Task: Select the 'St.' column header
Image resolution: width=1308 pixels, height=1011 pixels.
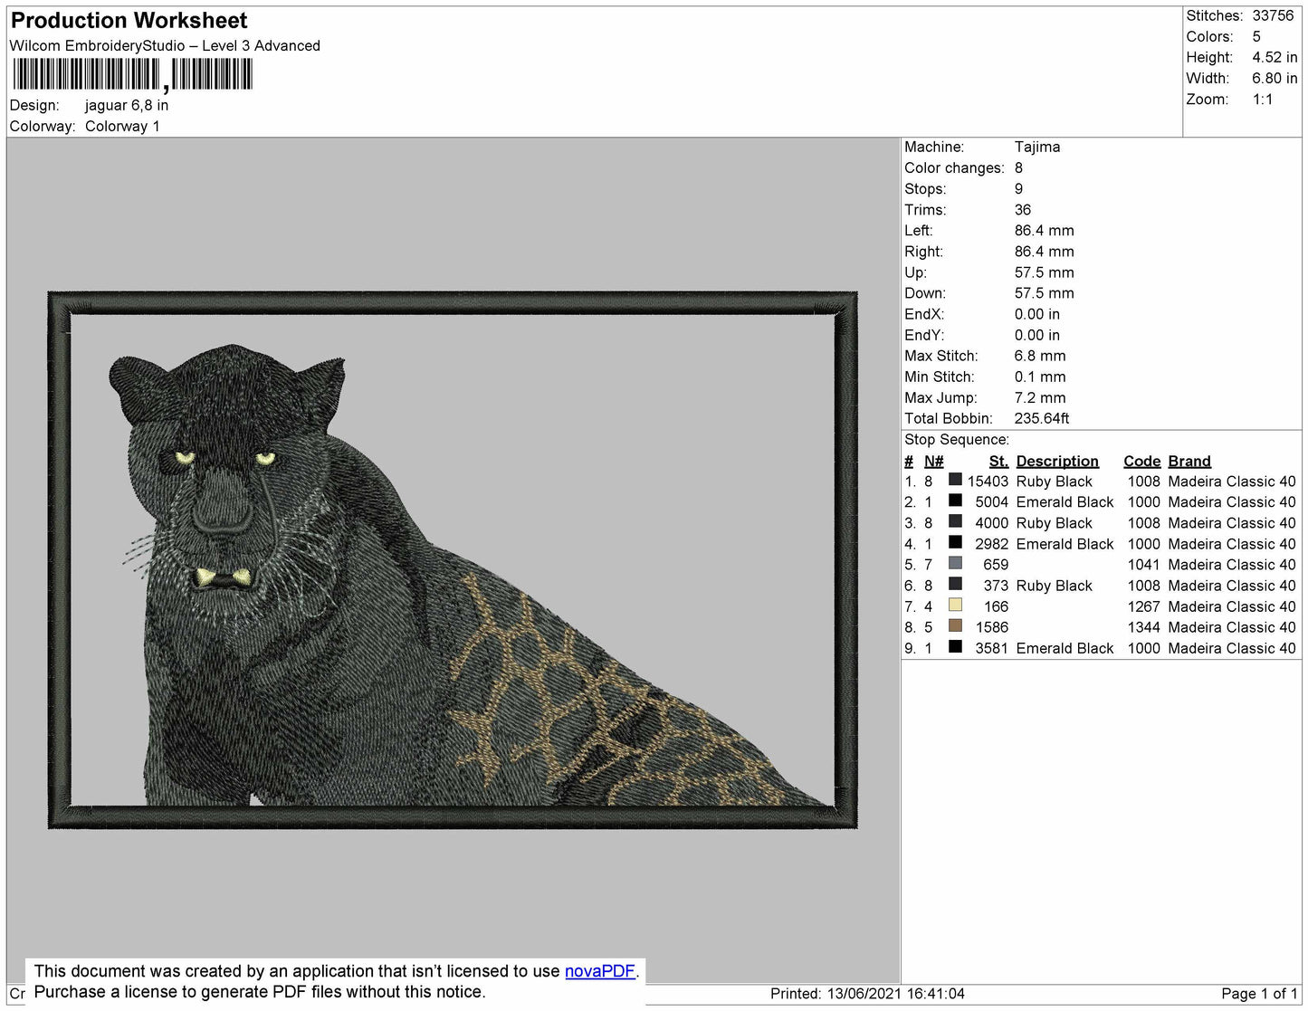Action: [x=998, y=461]
